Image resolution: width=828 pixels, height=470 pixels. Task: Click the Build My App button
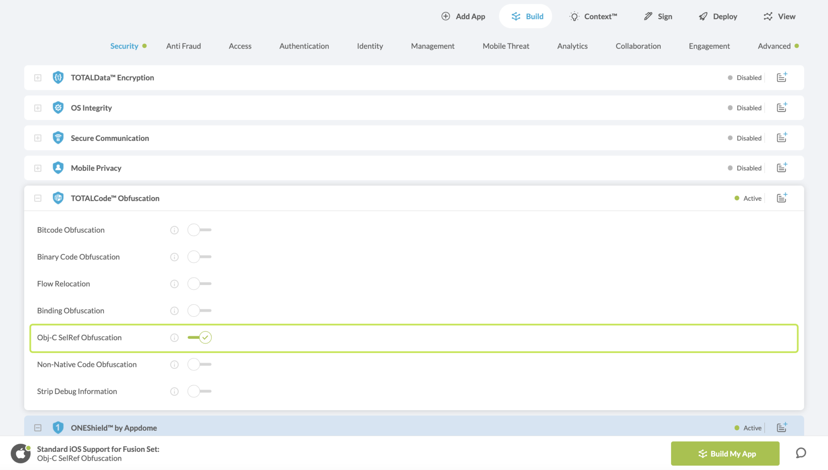(725, 453)
